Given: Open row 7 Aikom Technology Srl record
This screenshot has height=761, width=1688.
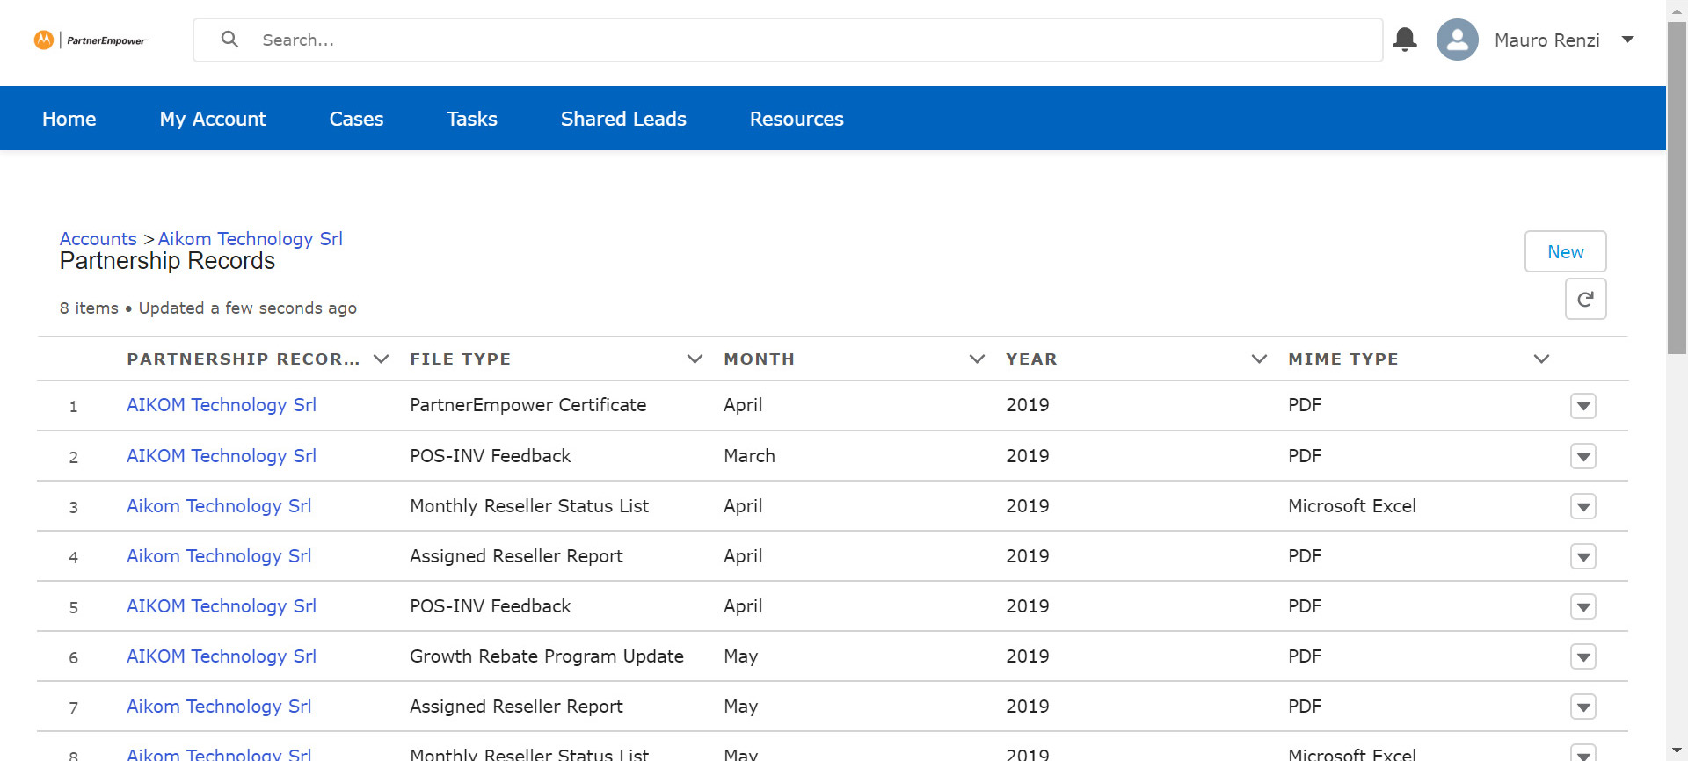Looking at the screenshot, I should pyautogui.click(x=219, y=707).
